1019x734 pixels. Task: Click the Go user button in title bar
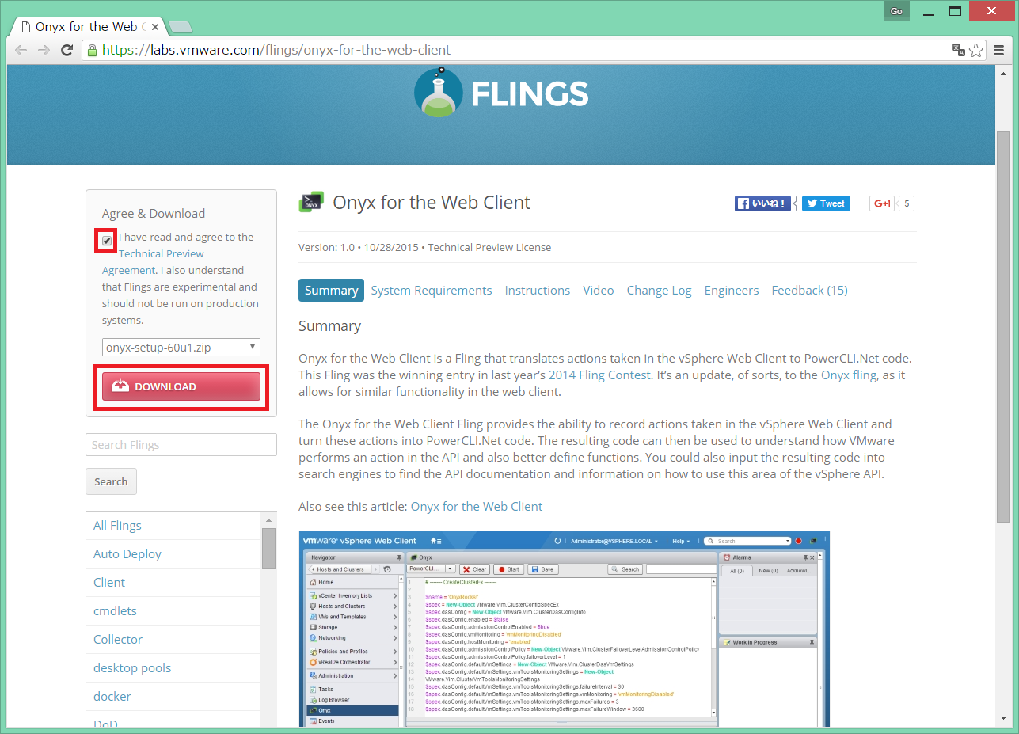(x=896, y=11)
